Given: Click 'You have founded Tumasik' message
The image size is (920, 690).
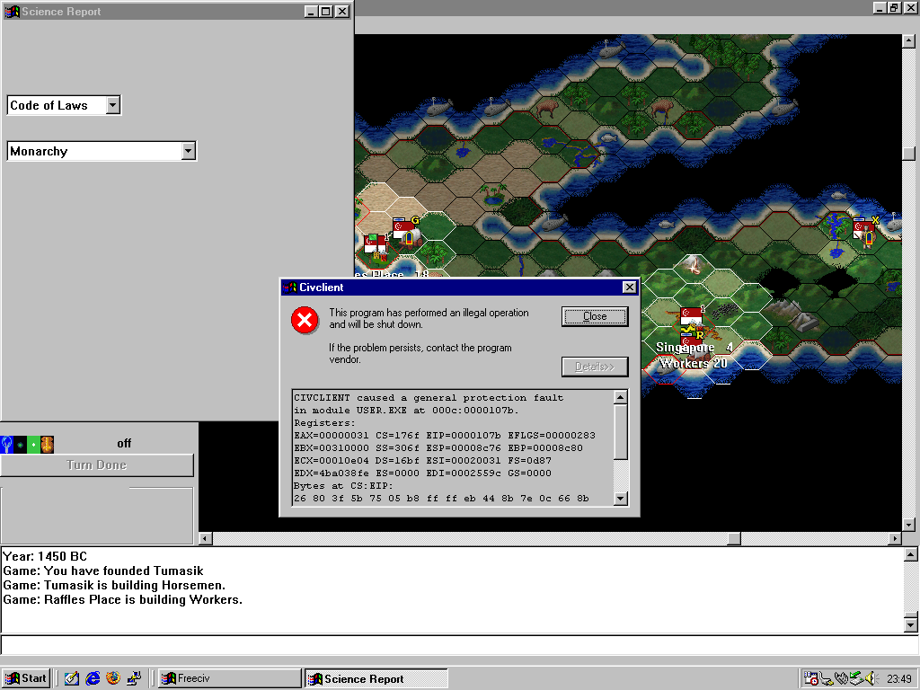Looking at the screenshot, I should point(103,571).
